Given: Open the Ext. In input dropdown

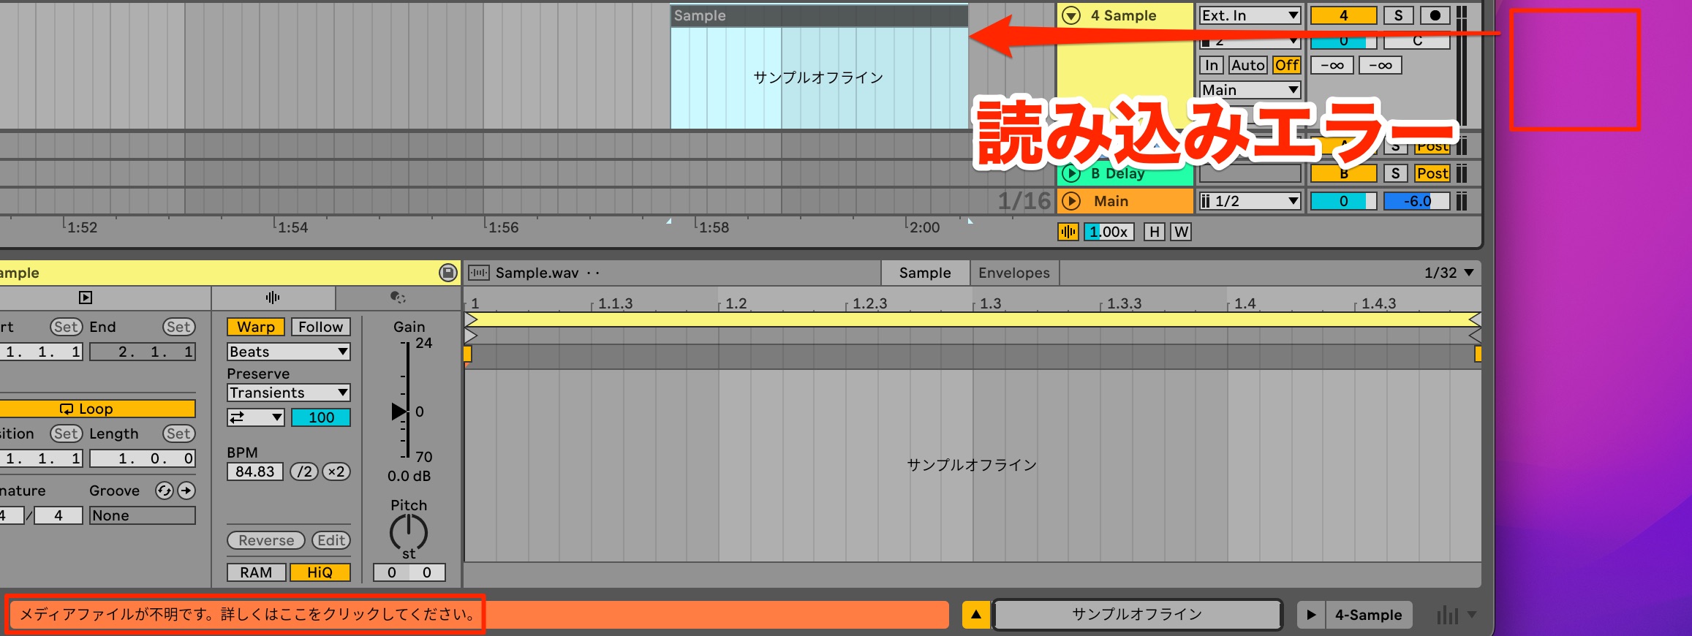Looking at the screenshot, I should pyautogui.click(x=1250, y=15).
